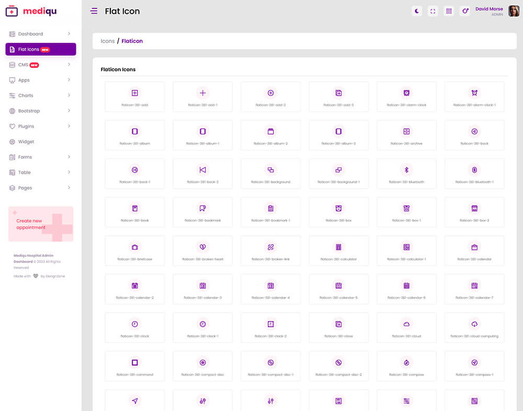Screen dimensions: 523x411
Task: Open the Widget sidebar item
Action: click(26, 142)
